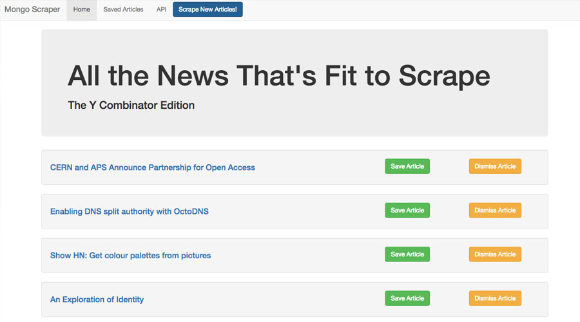The image size is (580, 322).
Task: Go to the API navigation link
Action: (161, 10)
